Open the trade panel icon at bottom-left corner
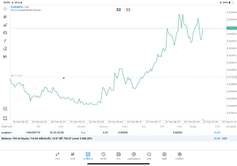The height and width of the screenshot is (166, 237). click(5, 118)
